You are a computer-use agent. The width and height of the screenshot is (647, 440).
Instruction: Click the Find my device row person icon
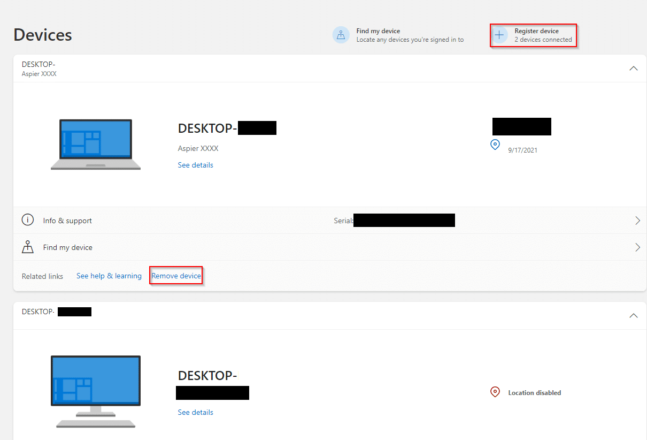point(28,247)
